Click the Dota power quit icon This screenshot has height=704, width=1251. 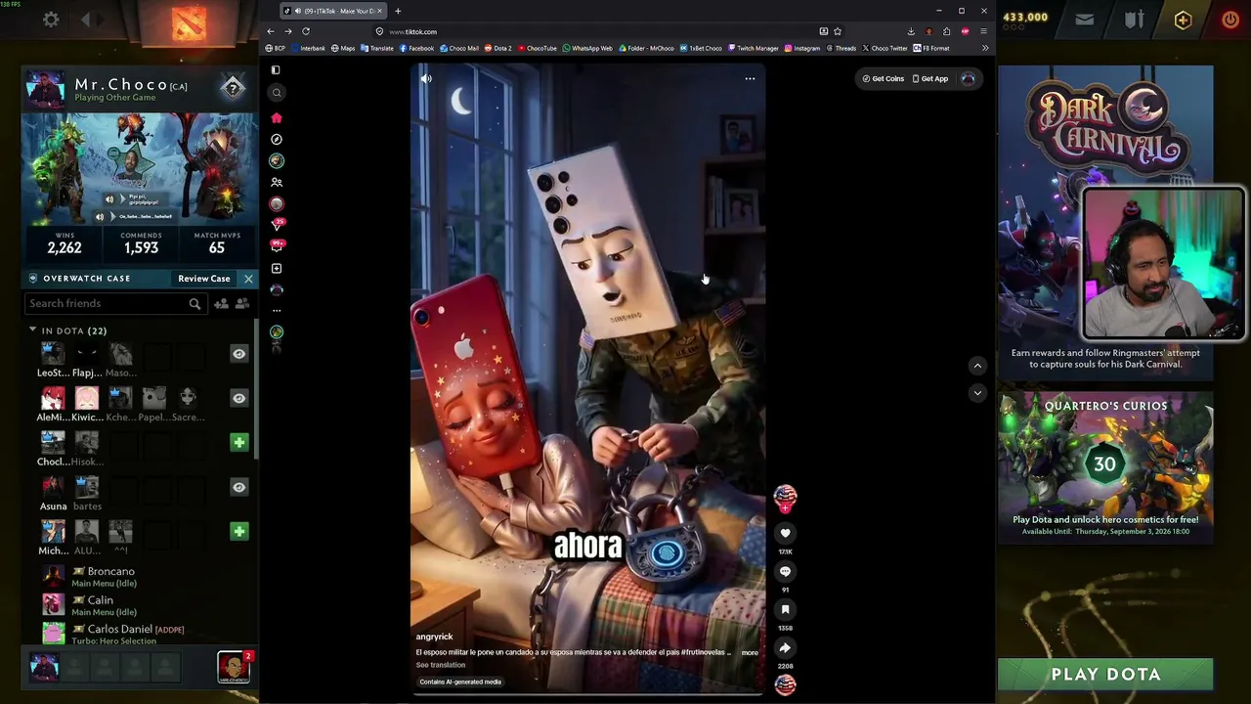pyautogui.click(x=1230, y=20)
